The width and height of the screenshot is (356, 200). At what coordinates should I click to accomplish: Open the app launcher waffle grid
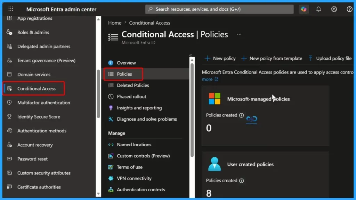point(11,9)
